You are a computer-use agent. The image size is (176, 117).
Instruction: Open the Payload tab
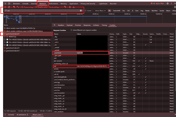(x=69, y=25)
